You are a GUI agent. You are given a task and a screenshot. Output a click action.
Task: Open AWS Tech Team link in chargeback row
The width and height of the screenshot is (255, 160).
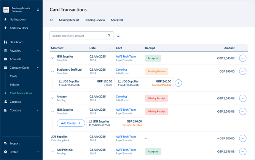click(x=126, y=137)
